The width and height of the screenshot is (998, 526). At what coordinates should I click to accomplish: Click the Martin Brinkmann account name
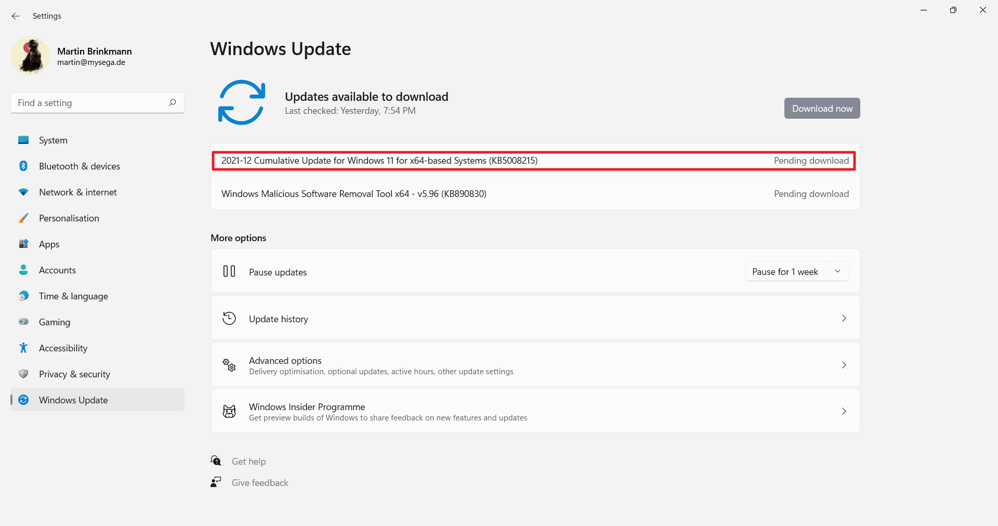95,51
